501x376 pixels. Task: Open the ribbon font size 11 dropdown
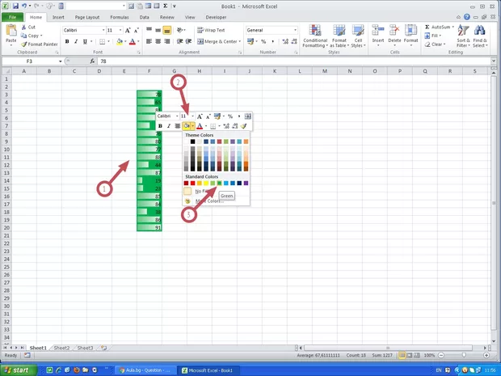click(120, 30)
